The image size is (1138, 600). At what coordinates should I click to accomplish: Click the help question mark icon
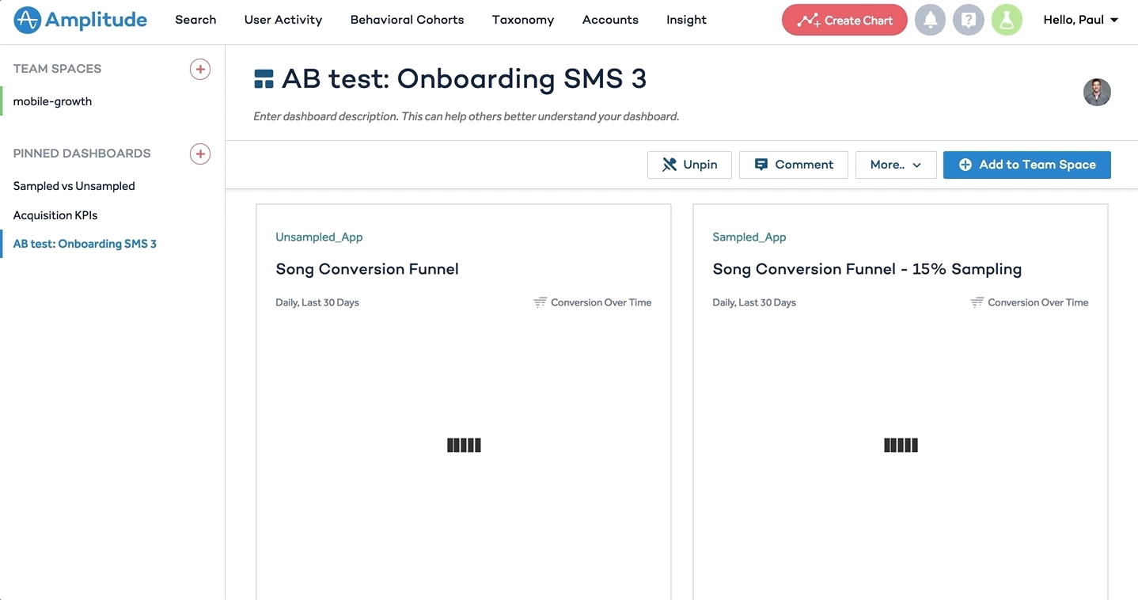pyautogui.click(x=968, y=19)
